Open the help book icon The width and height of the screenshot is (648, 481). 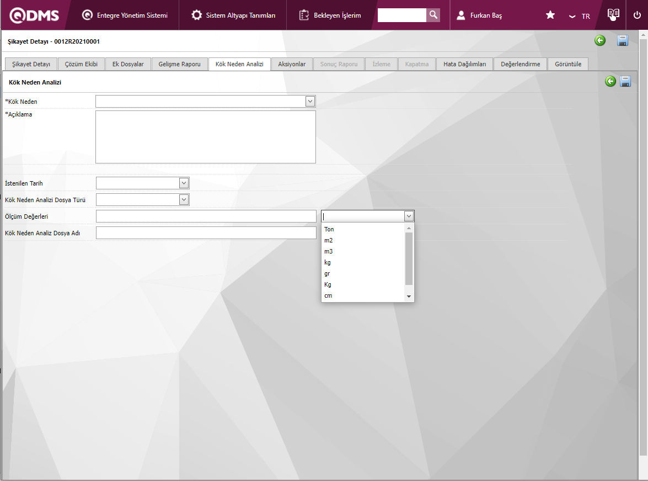(x=613, y=15)
